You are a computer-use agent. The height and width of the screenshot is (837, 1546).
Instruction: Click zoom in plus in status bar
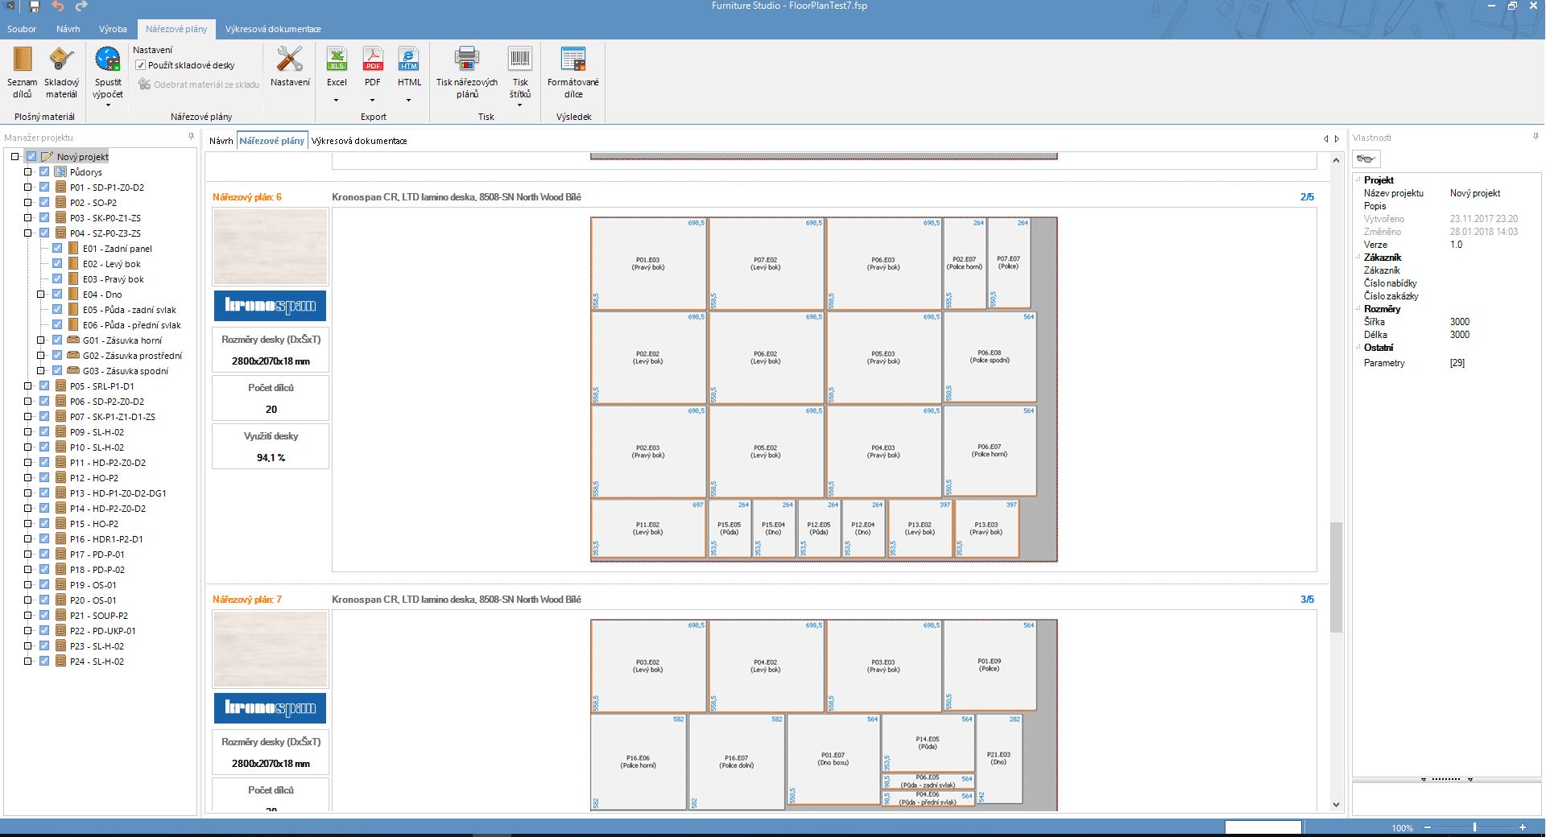(1523, 827)
